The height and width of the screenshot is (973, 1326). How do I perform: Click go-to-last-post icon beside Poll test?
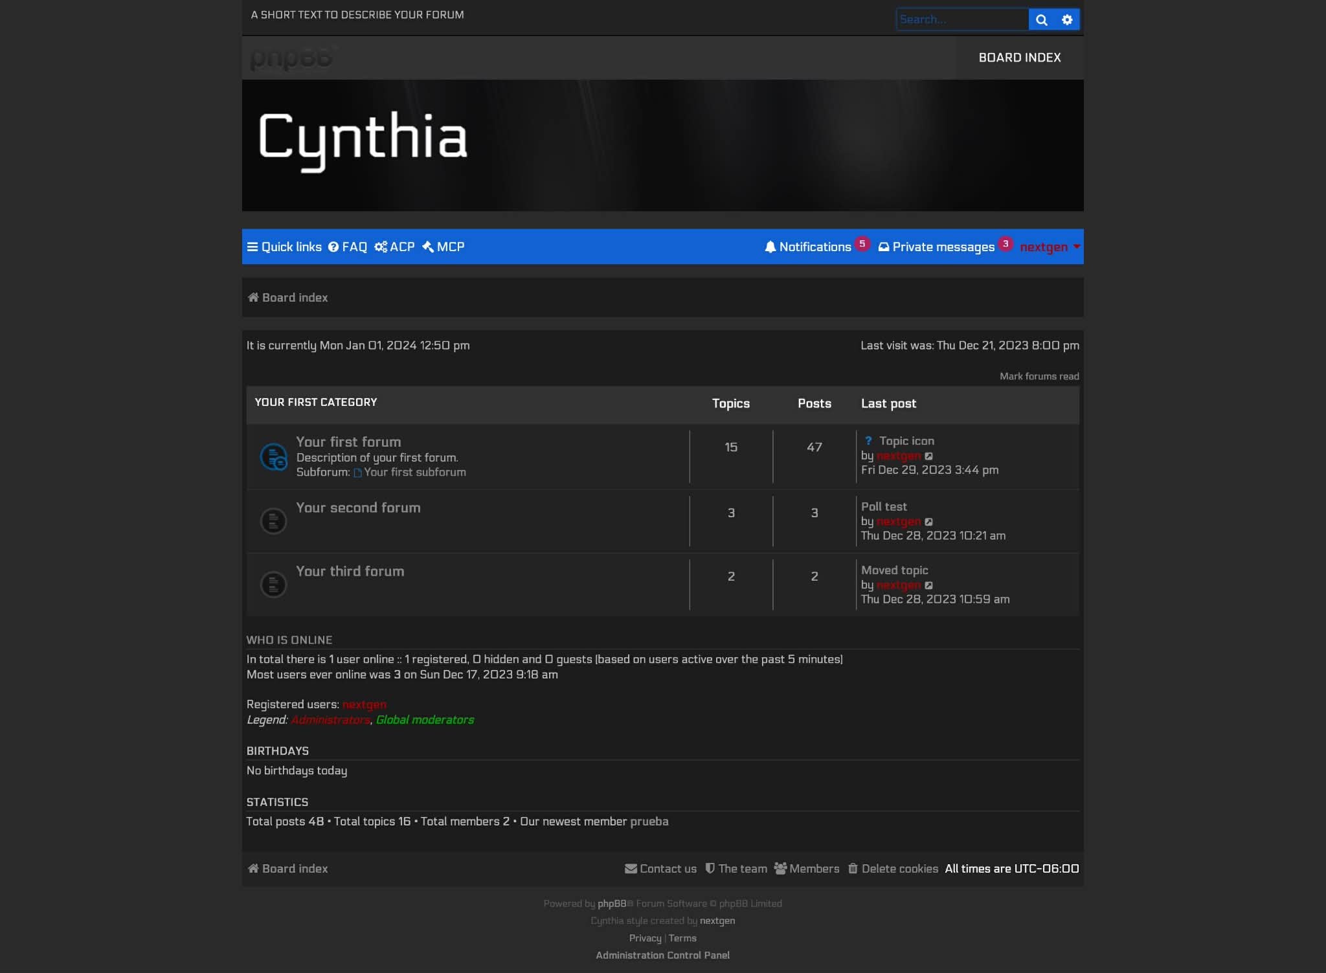coord(930,522)
